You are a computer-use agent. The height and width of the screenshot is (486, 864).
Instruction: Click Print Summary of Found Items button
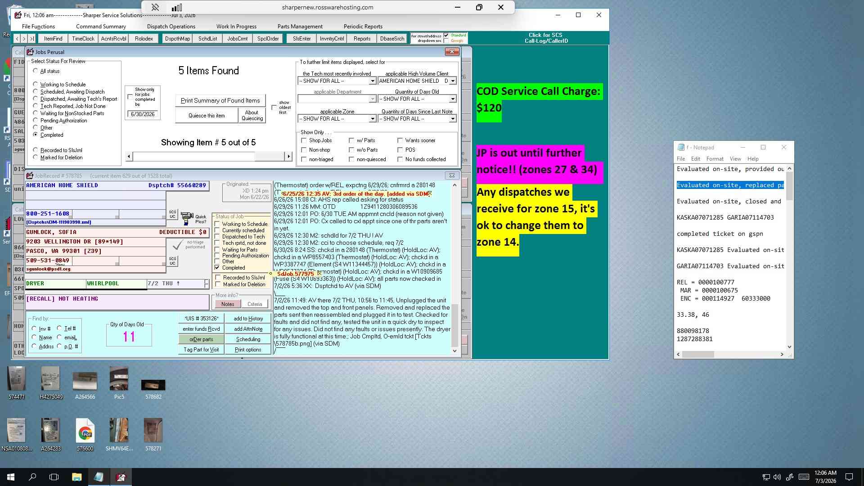[220, 100]
